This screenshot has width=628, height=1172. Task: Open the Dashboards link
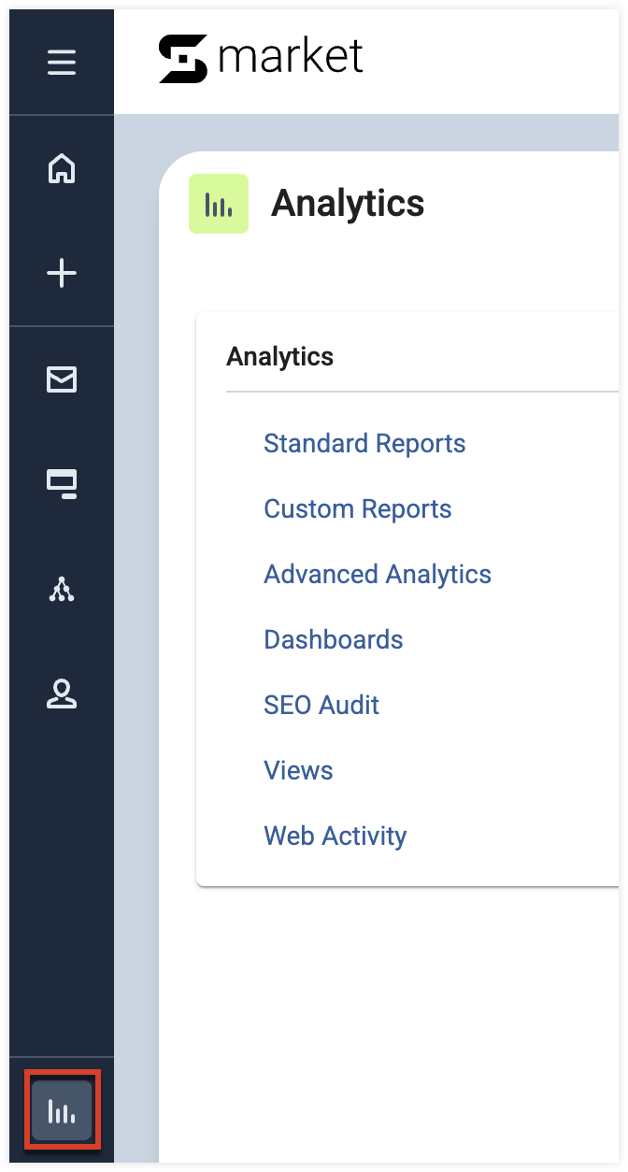coord(334,639)
